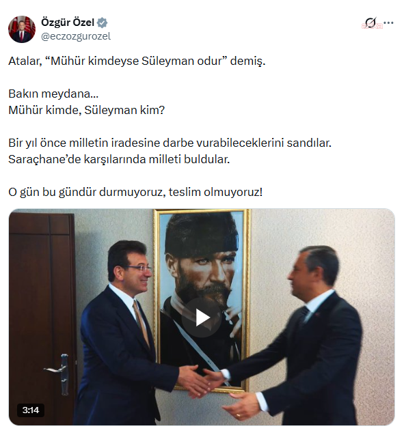Click the "Bakın meydana..." text line
The image size is (404, 437).
tap(53, 94)
